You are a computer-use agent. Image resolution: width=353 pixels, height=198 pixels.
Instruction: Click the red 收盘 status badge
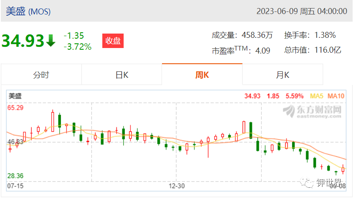click(x=113, y=41)
